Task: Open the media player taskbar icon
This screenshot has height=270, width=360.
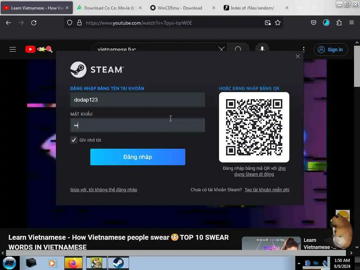Action: [x=52, y=263]
